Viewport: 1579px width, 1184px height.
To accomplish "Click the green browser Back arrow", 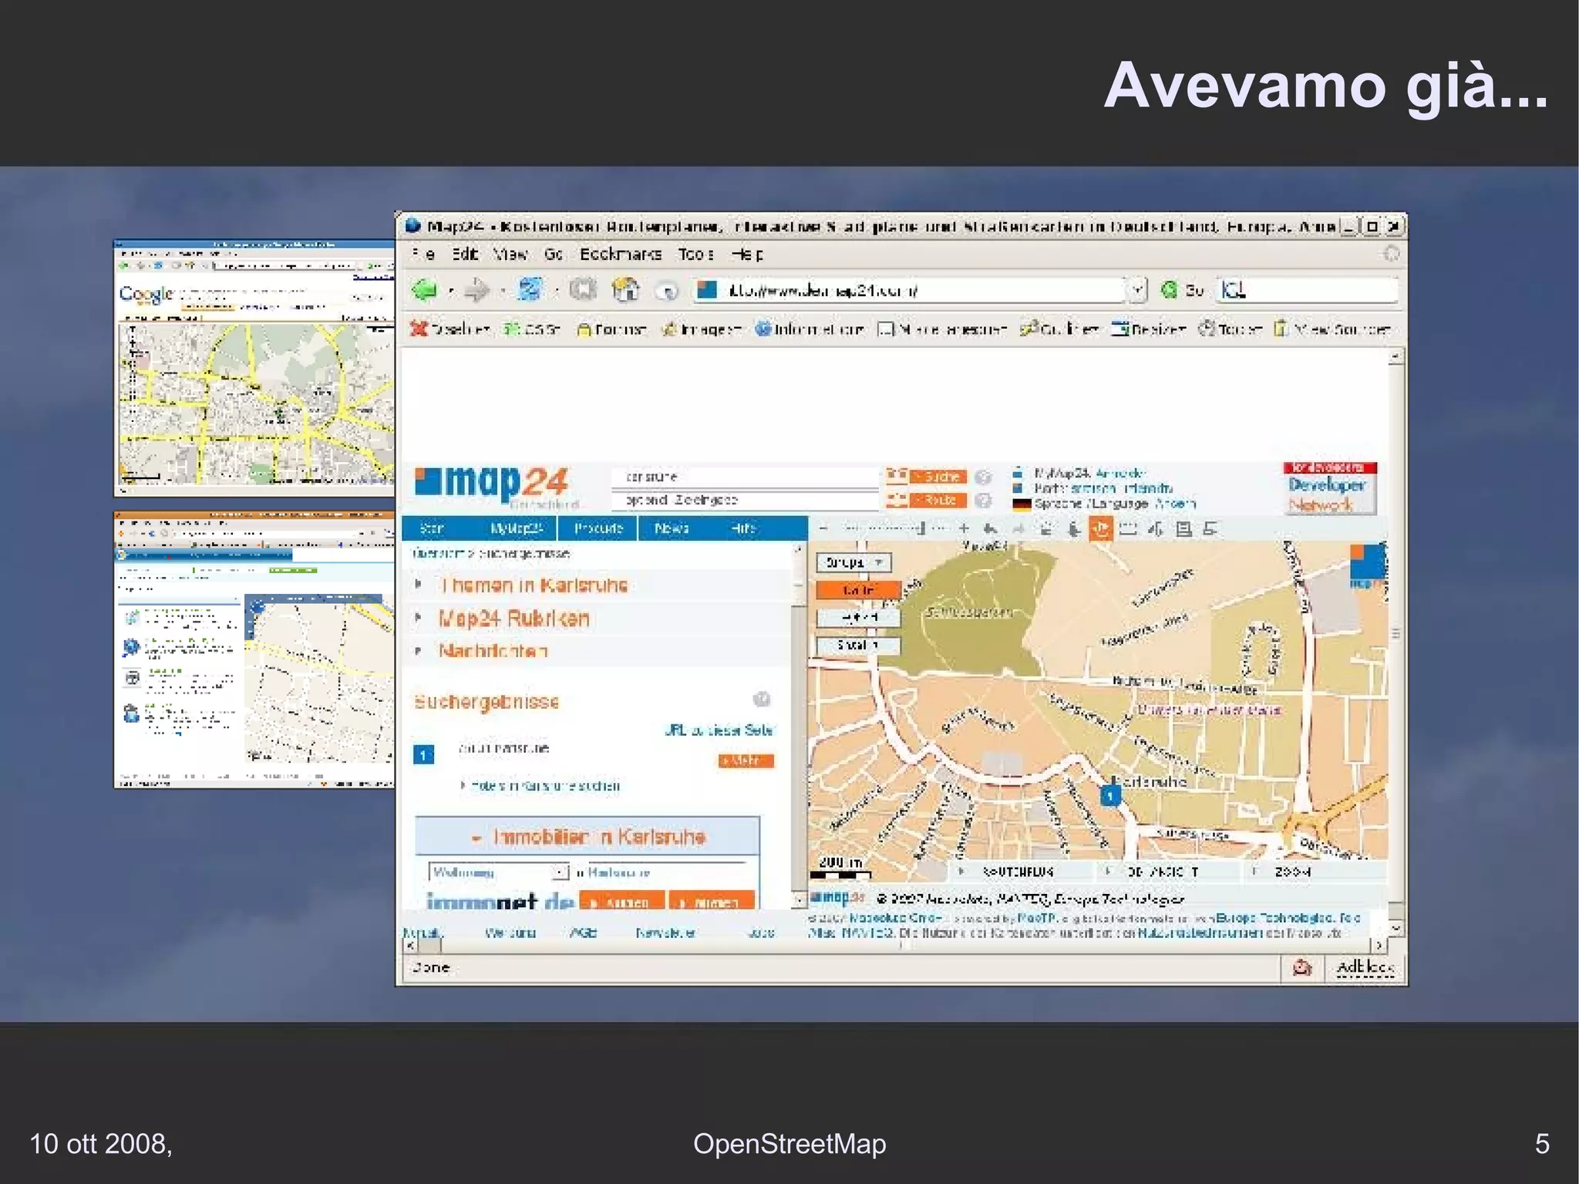I will coord(425,290).
